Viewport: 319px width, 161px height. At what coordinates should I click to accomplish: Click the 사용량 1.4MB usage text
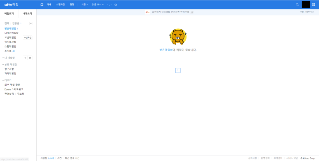click(x=47, y=158)
